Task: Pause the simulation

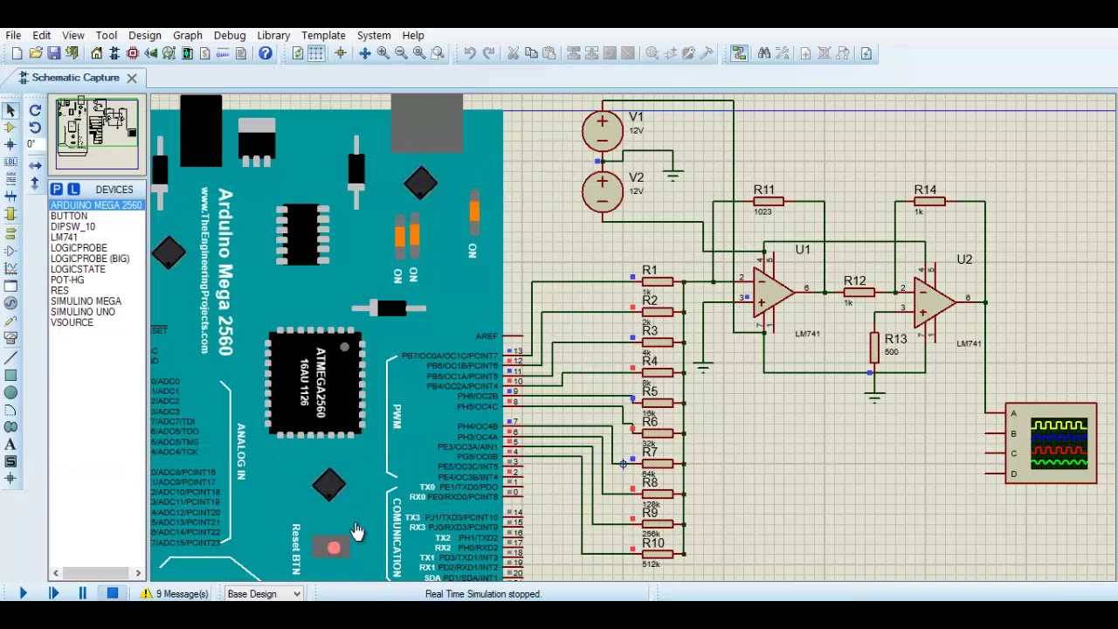Action: pyautogui.click(x=82, y=594)
